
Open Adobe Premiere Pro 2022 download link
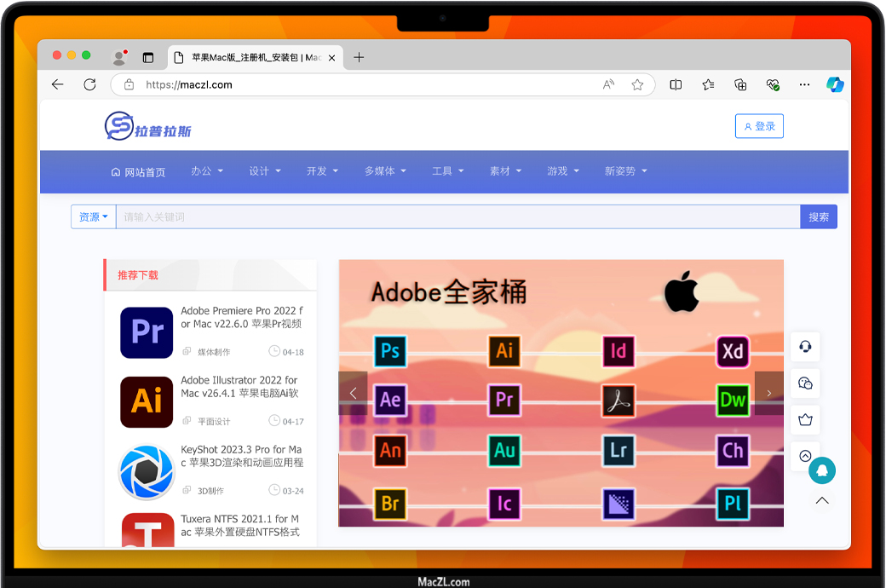[x=241, y=318]
